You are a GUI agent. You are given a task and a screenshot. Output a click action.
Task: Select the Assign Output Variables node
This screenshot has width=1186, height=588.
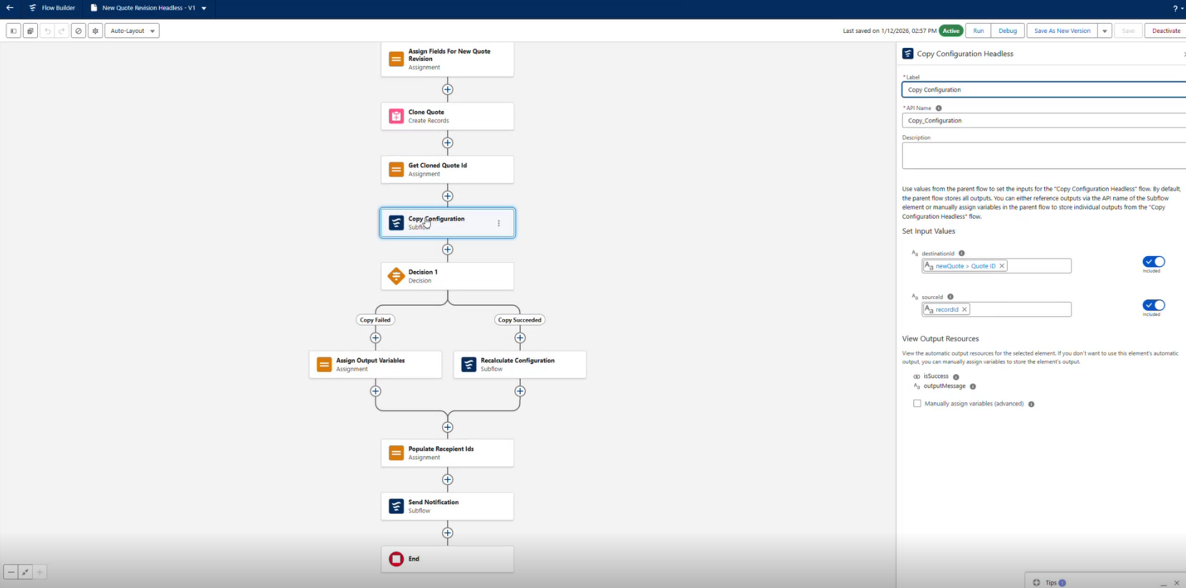376,365
